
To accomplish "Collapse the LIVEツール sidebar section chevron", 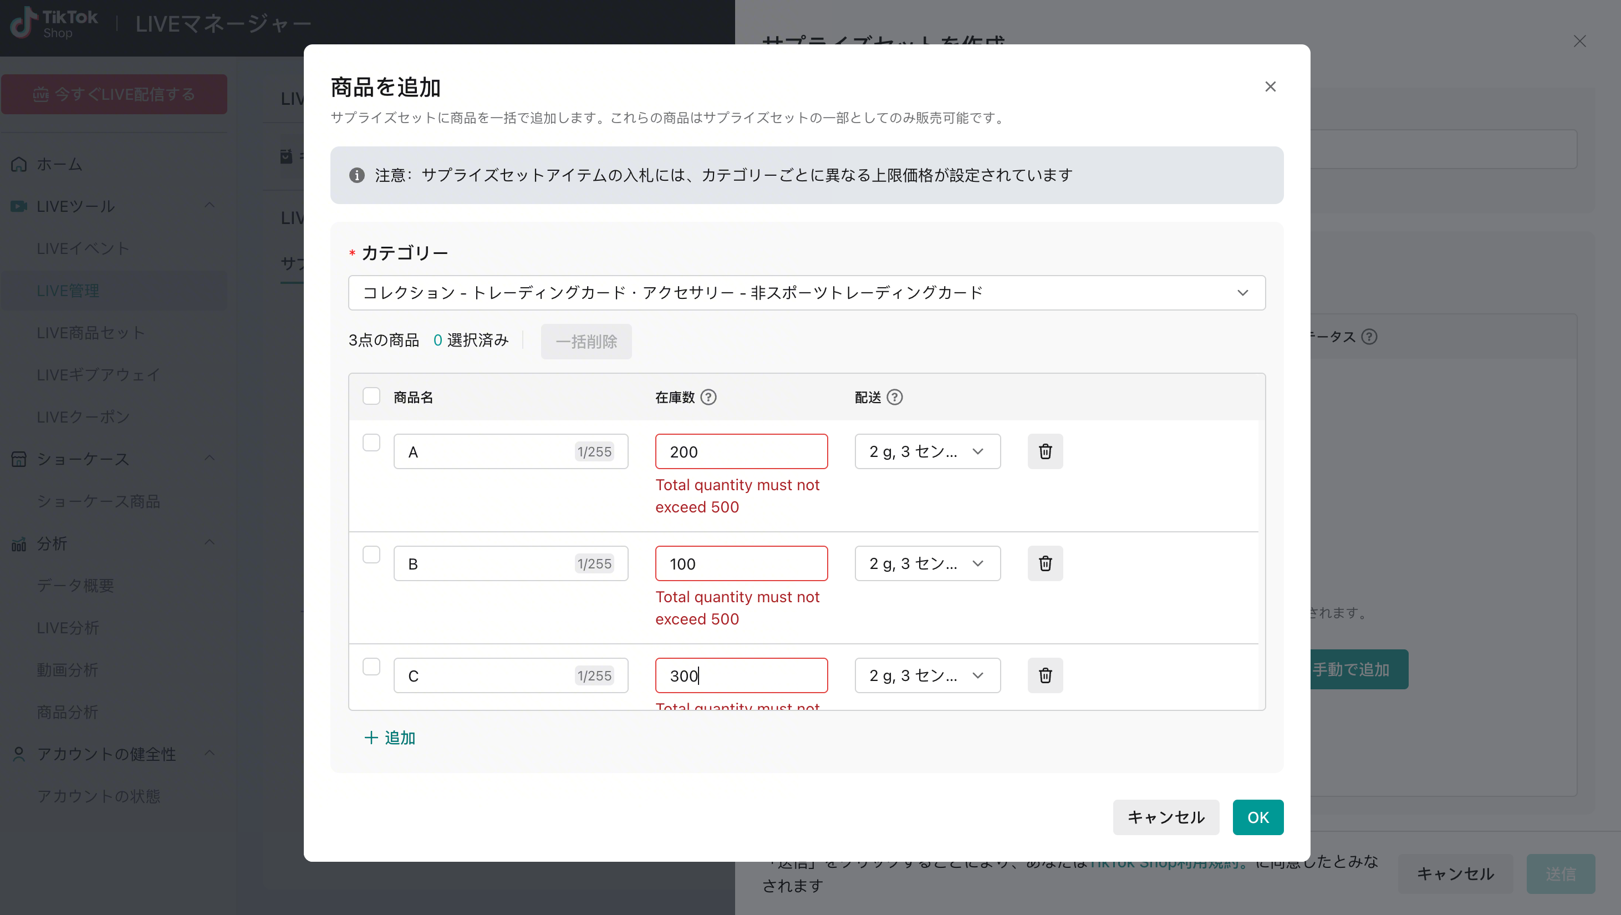I will (x=210, y=205).
